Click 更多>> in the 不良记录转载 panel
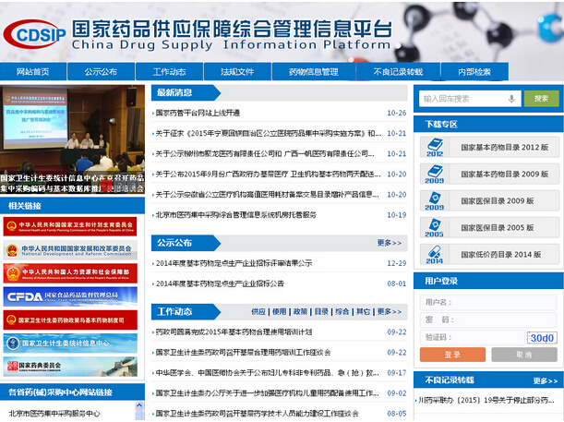 click(546, 381)
